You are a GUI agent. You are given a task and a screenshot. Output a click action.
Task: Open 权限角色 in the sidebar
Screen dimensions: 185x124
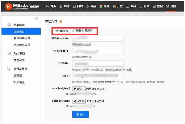[x=19, y=82]
